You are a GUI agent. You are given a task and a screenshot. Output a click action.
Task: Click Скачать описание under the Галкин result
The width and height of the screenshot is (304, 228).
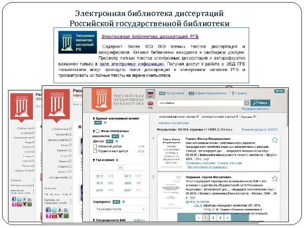(x=230, y=163)
